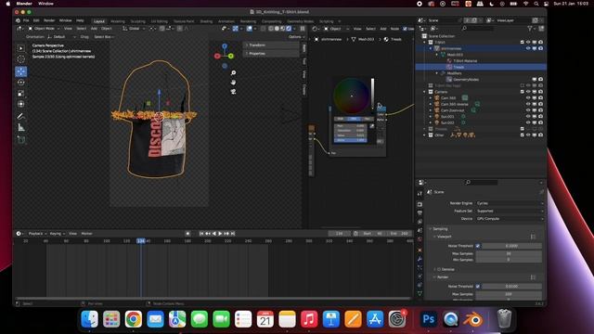Toggle the camera view icon in viewport
Image resolution: width=594 pixels, height=334 pixels.
click(x=233, y=91)
